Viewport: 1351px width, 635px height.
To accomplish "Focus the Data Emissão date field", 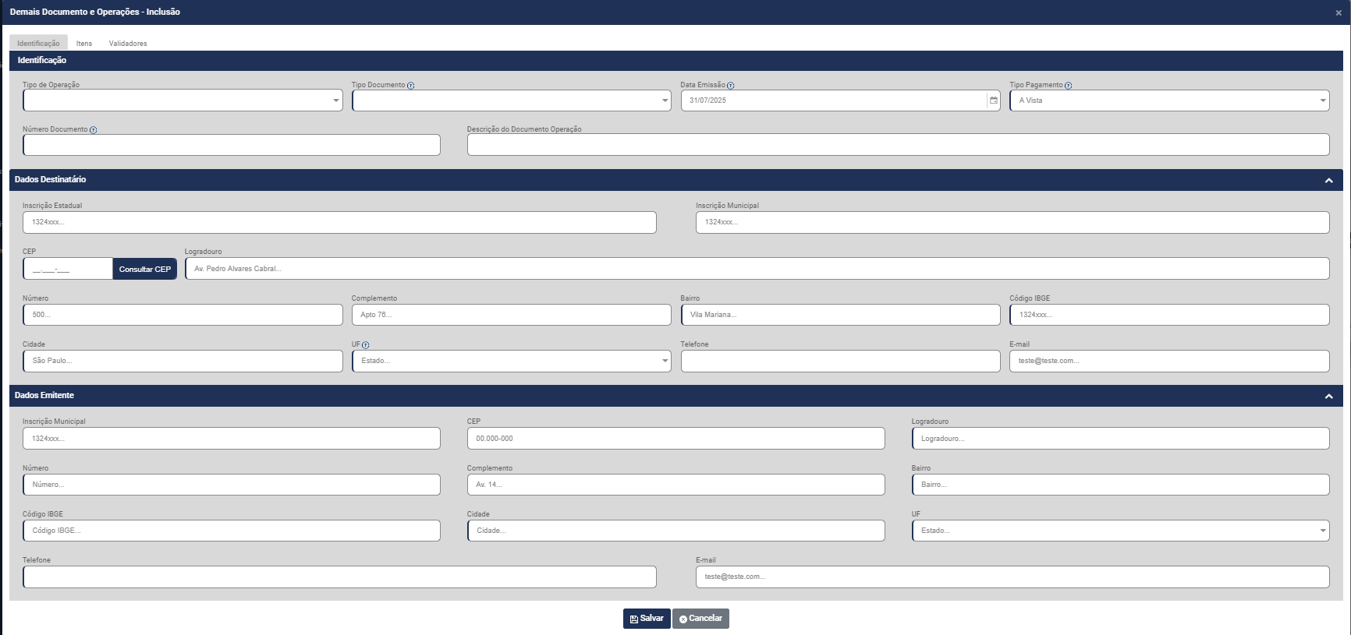I will tap(834, 101).
